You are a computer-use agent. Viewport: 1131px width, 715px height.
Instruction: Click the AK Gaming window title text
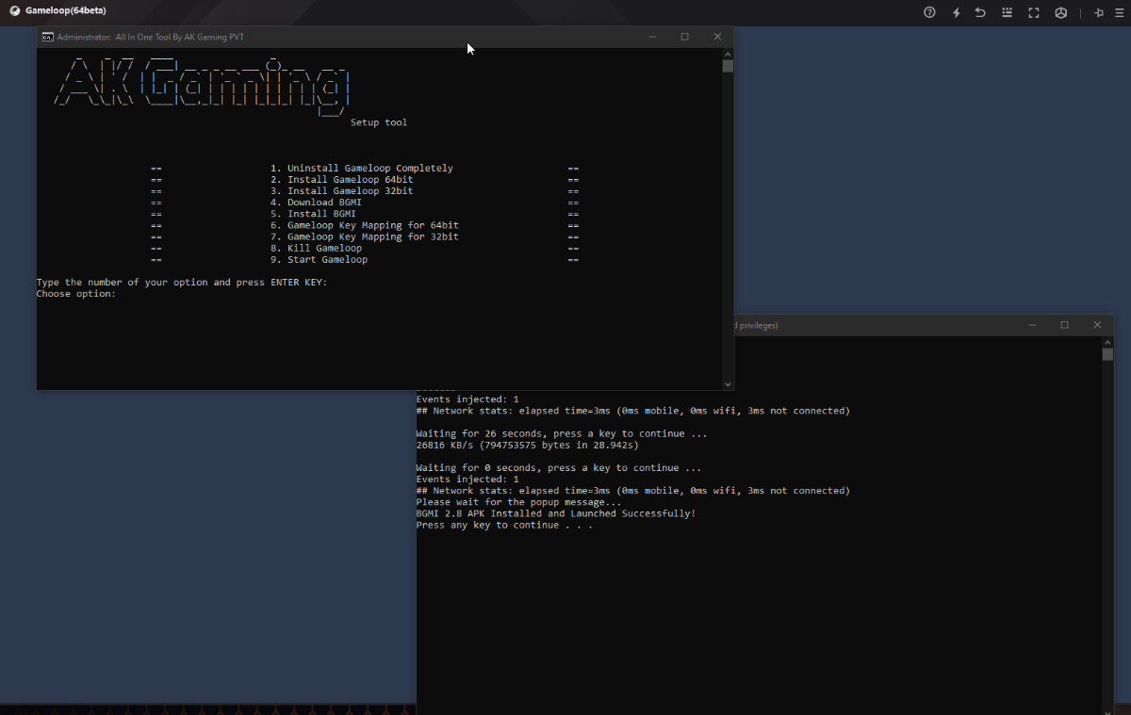151,37
